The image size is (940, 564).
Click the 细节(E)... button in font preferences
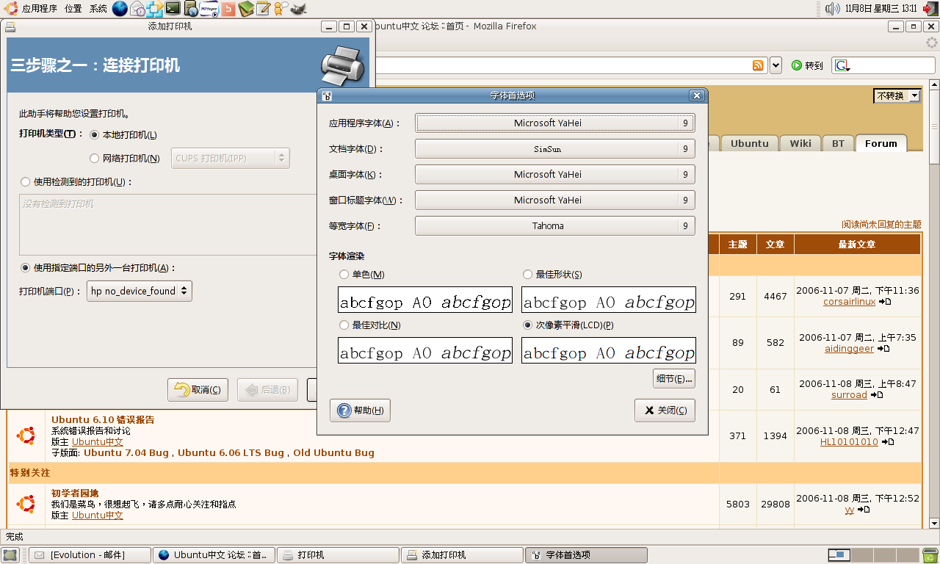point(674,379)
